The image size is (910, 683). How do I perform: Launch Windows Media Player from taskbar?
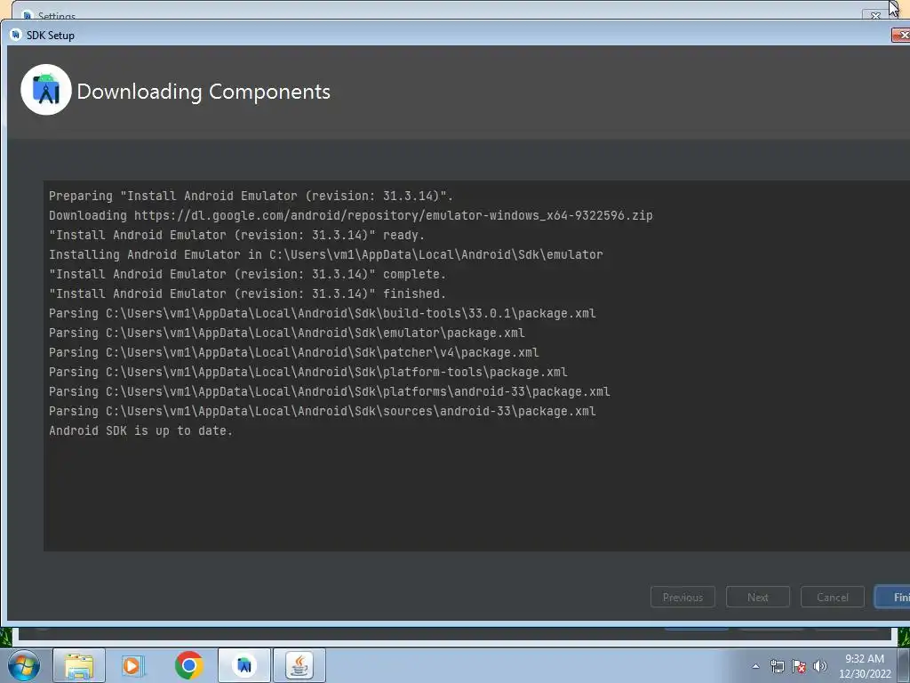coord(132,665)
